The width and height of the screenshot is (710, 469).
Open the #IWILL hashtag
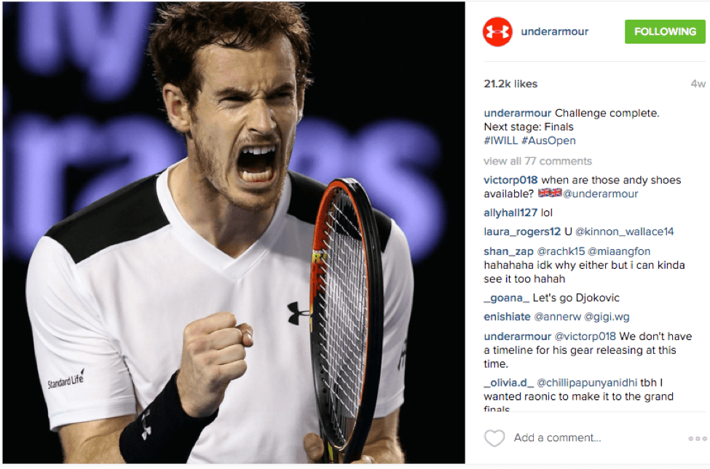[500, 141]
